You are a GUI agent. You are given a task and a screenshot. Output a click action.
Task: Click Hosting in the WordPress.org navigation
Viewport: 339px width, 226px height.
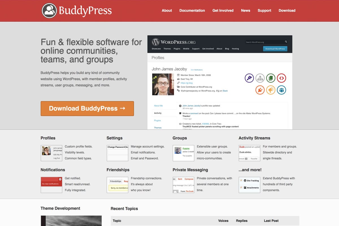[x=235, y=49]
